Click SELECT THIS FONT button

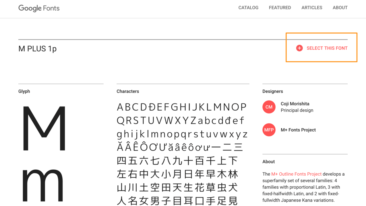[322, 48]
